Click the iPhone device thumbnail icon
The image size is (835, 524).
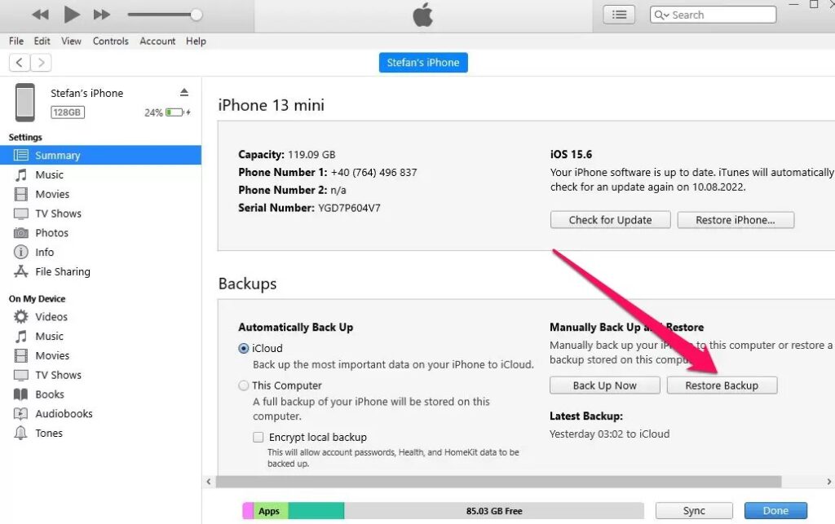coord(25,102)
